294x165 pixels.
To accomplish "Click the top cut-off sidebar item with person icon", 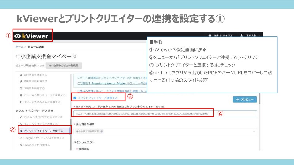I will (33, 75).
